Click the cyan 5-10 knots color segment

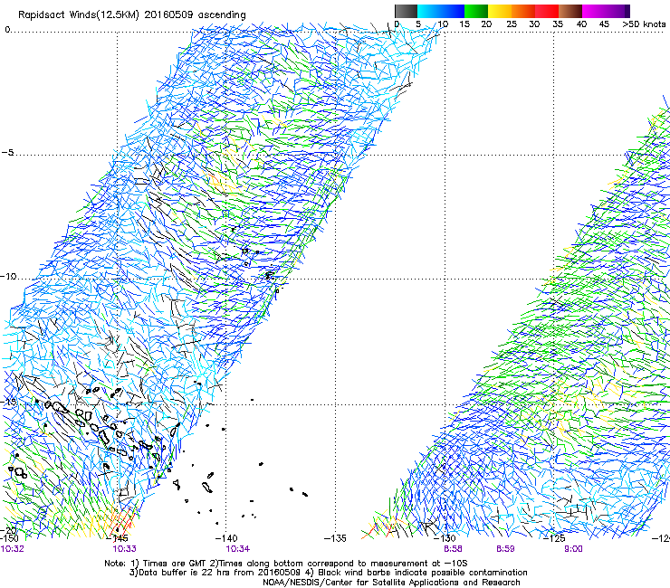point(429,11)
